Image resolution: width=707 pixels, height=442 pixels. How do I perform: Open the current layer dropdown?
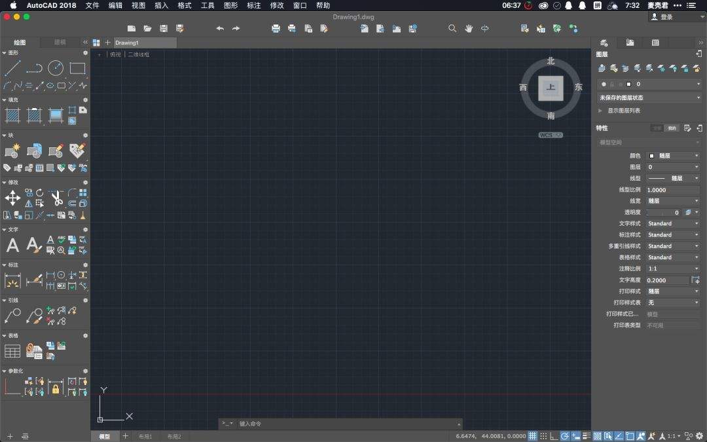pos(649,84)
